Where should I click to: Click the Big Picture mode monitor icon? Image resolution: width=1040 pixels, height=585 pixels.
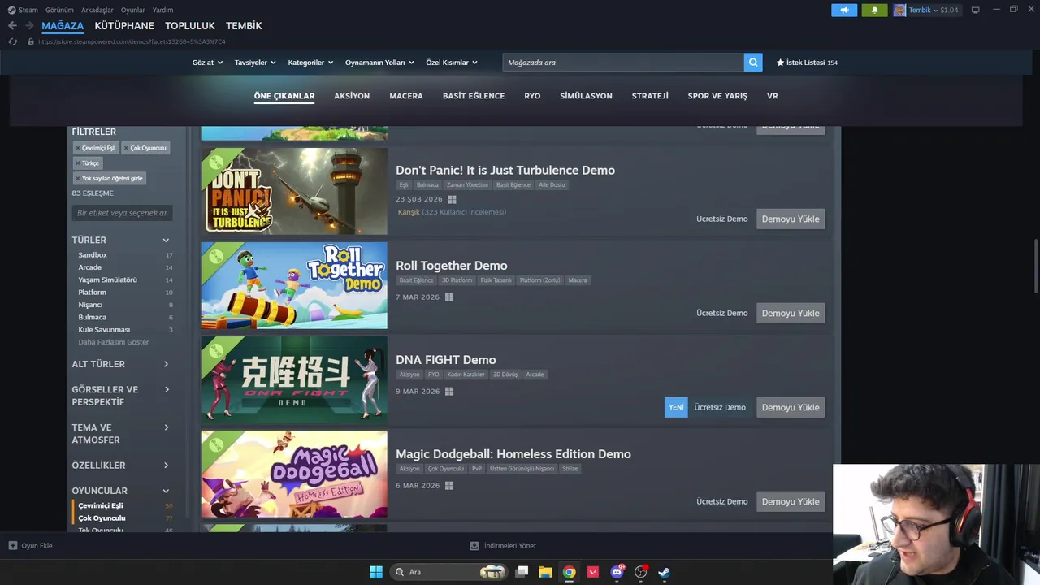(x=975, y=10)
